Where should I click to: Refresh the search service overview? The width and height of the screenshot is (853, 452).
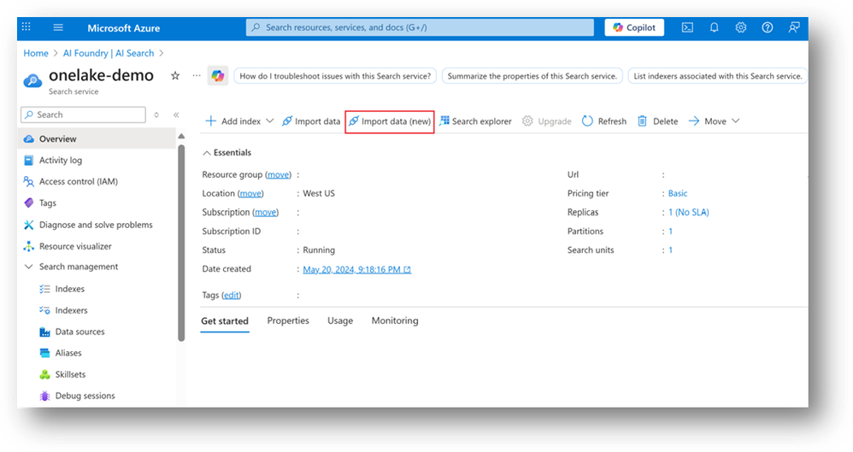[x=604, y=121]
